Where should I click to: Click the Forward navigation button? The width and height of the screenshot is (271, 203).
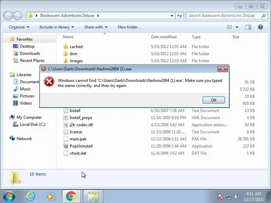coord(17,16)
